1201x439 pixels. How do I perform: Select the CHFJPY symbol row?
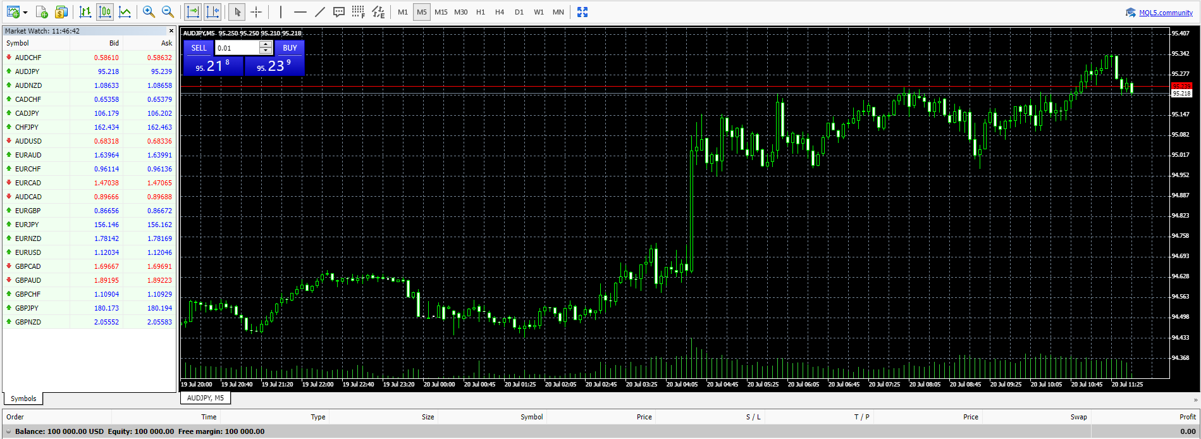tap(89, 127)
